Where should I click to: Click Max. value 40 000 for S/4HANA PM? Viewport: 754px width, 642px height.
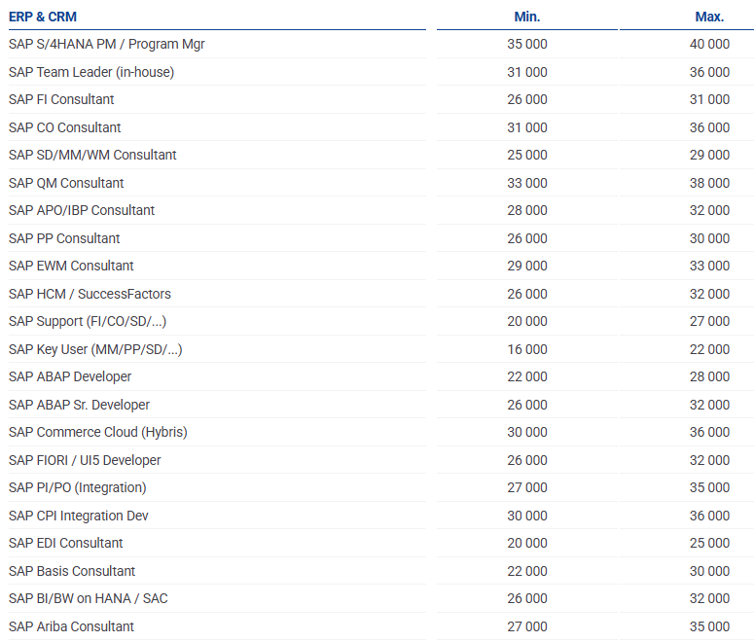(x=709, y=44)
